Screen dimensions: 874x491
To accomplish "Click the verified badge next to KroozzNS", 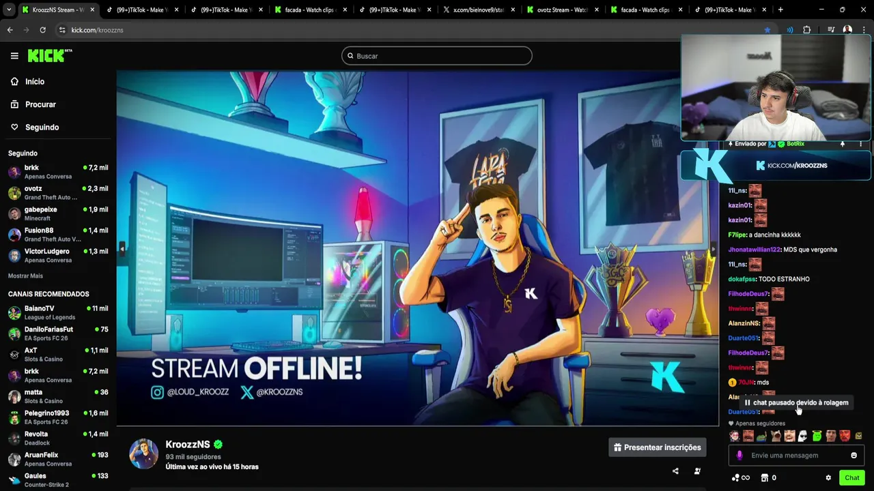I will [x=218, y=445].
